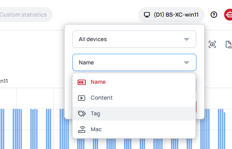Export data with the CSV file icon

(228, 44)
